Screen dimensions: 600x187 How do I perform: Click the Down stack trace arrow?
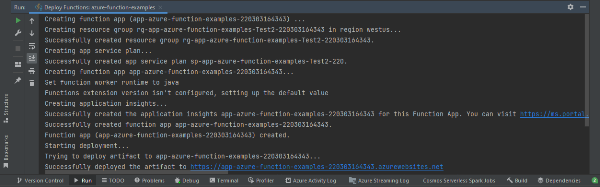tap(32, 33)
